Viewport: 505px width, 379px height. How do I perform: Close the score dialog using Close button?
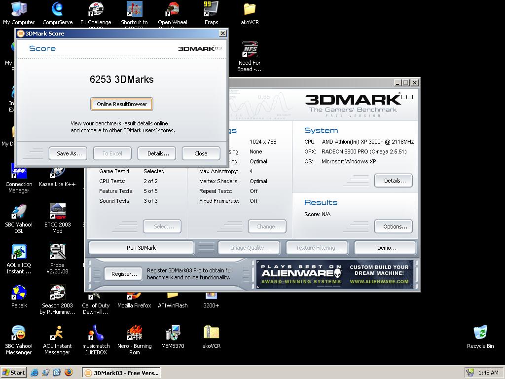(x=201, y=153)
